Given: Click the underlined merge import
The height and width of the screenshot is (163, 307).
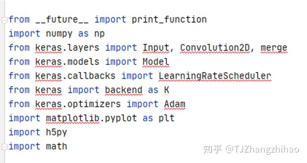Looking at the screenshot, I should 274,48.
